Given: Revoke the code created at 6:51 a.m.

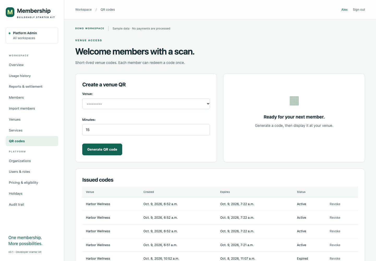Looking at the screenshot, I should pyautogui.click(x=335, y=245).
